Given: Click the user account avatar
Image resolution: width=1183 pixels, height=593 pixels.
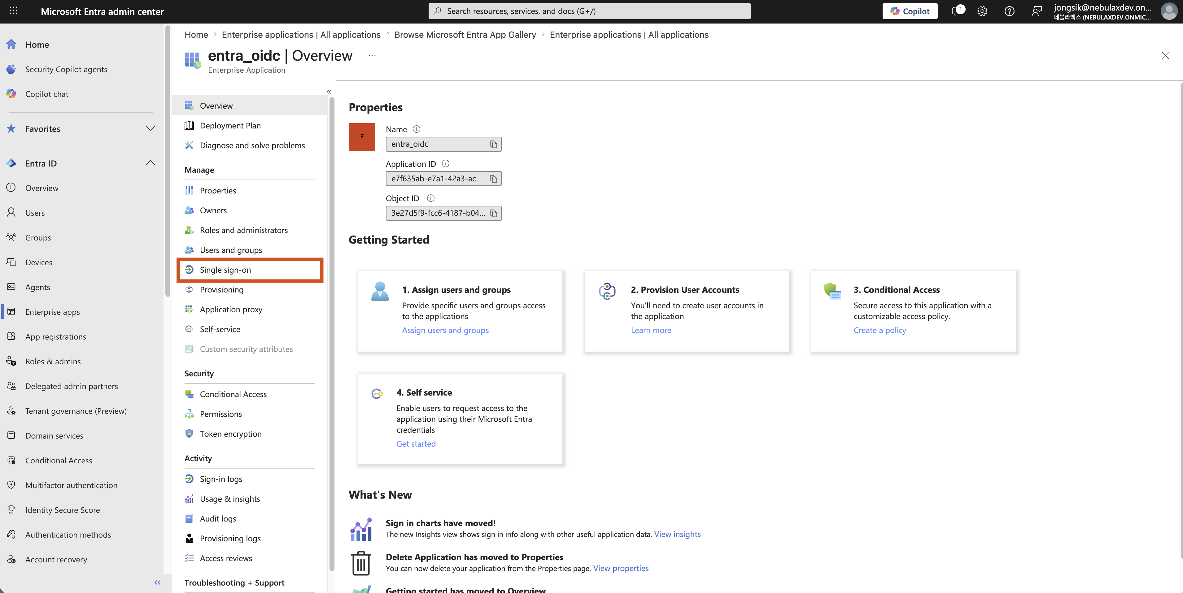Looking at the screenshot, I should (1169, 11).
